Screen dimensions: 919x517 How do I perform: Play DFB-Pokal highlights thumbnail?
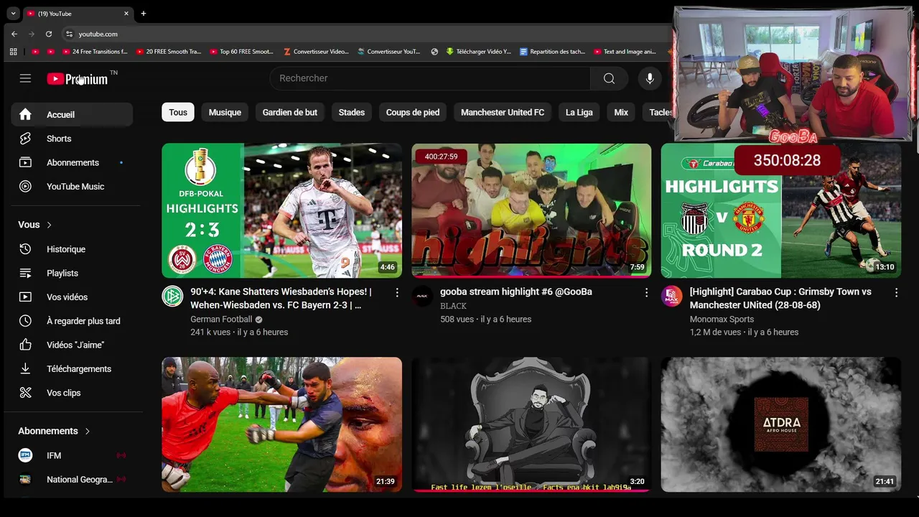[x=281, y=210]
